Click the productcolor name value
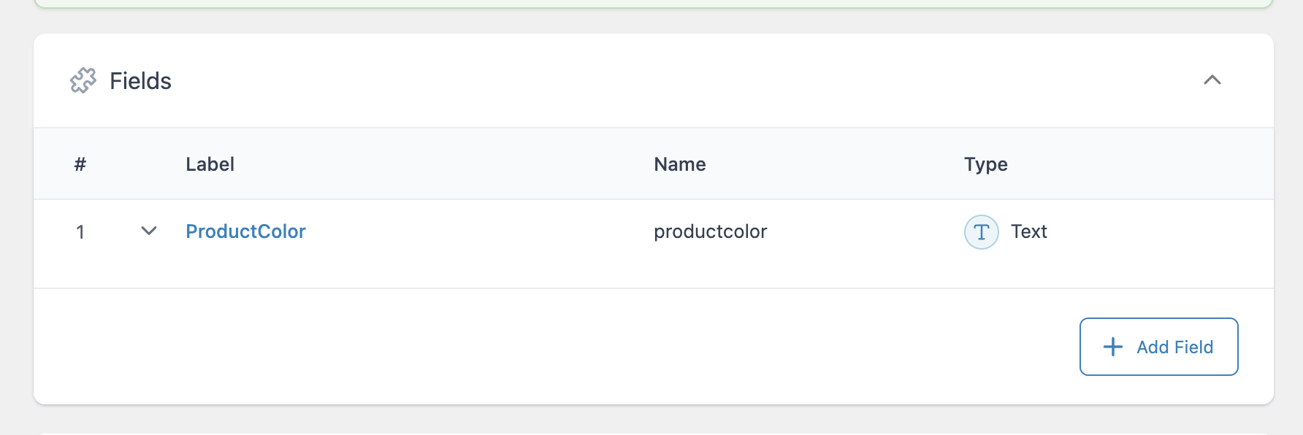 pyautogui.click(x=710, y=232)
